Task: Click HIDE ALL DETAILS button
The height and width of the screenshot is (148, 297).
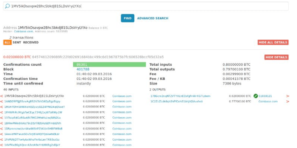Action: point(273,42)
